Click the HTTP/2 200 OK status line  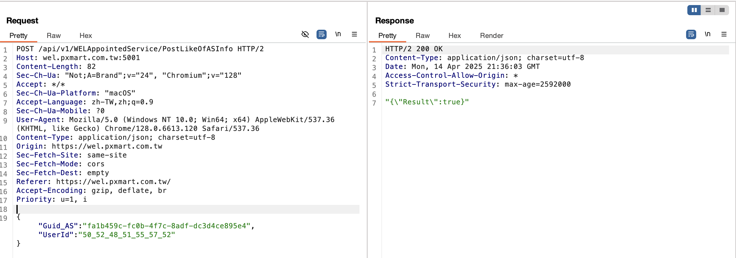(414, 49)
